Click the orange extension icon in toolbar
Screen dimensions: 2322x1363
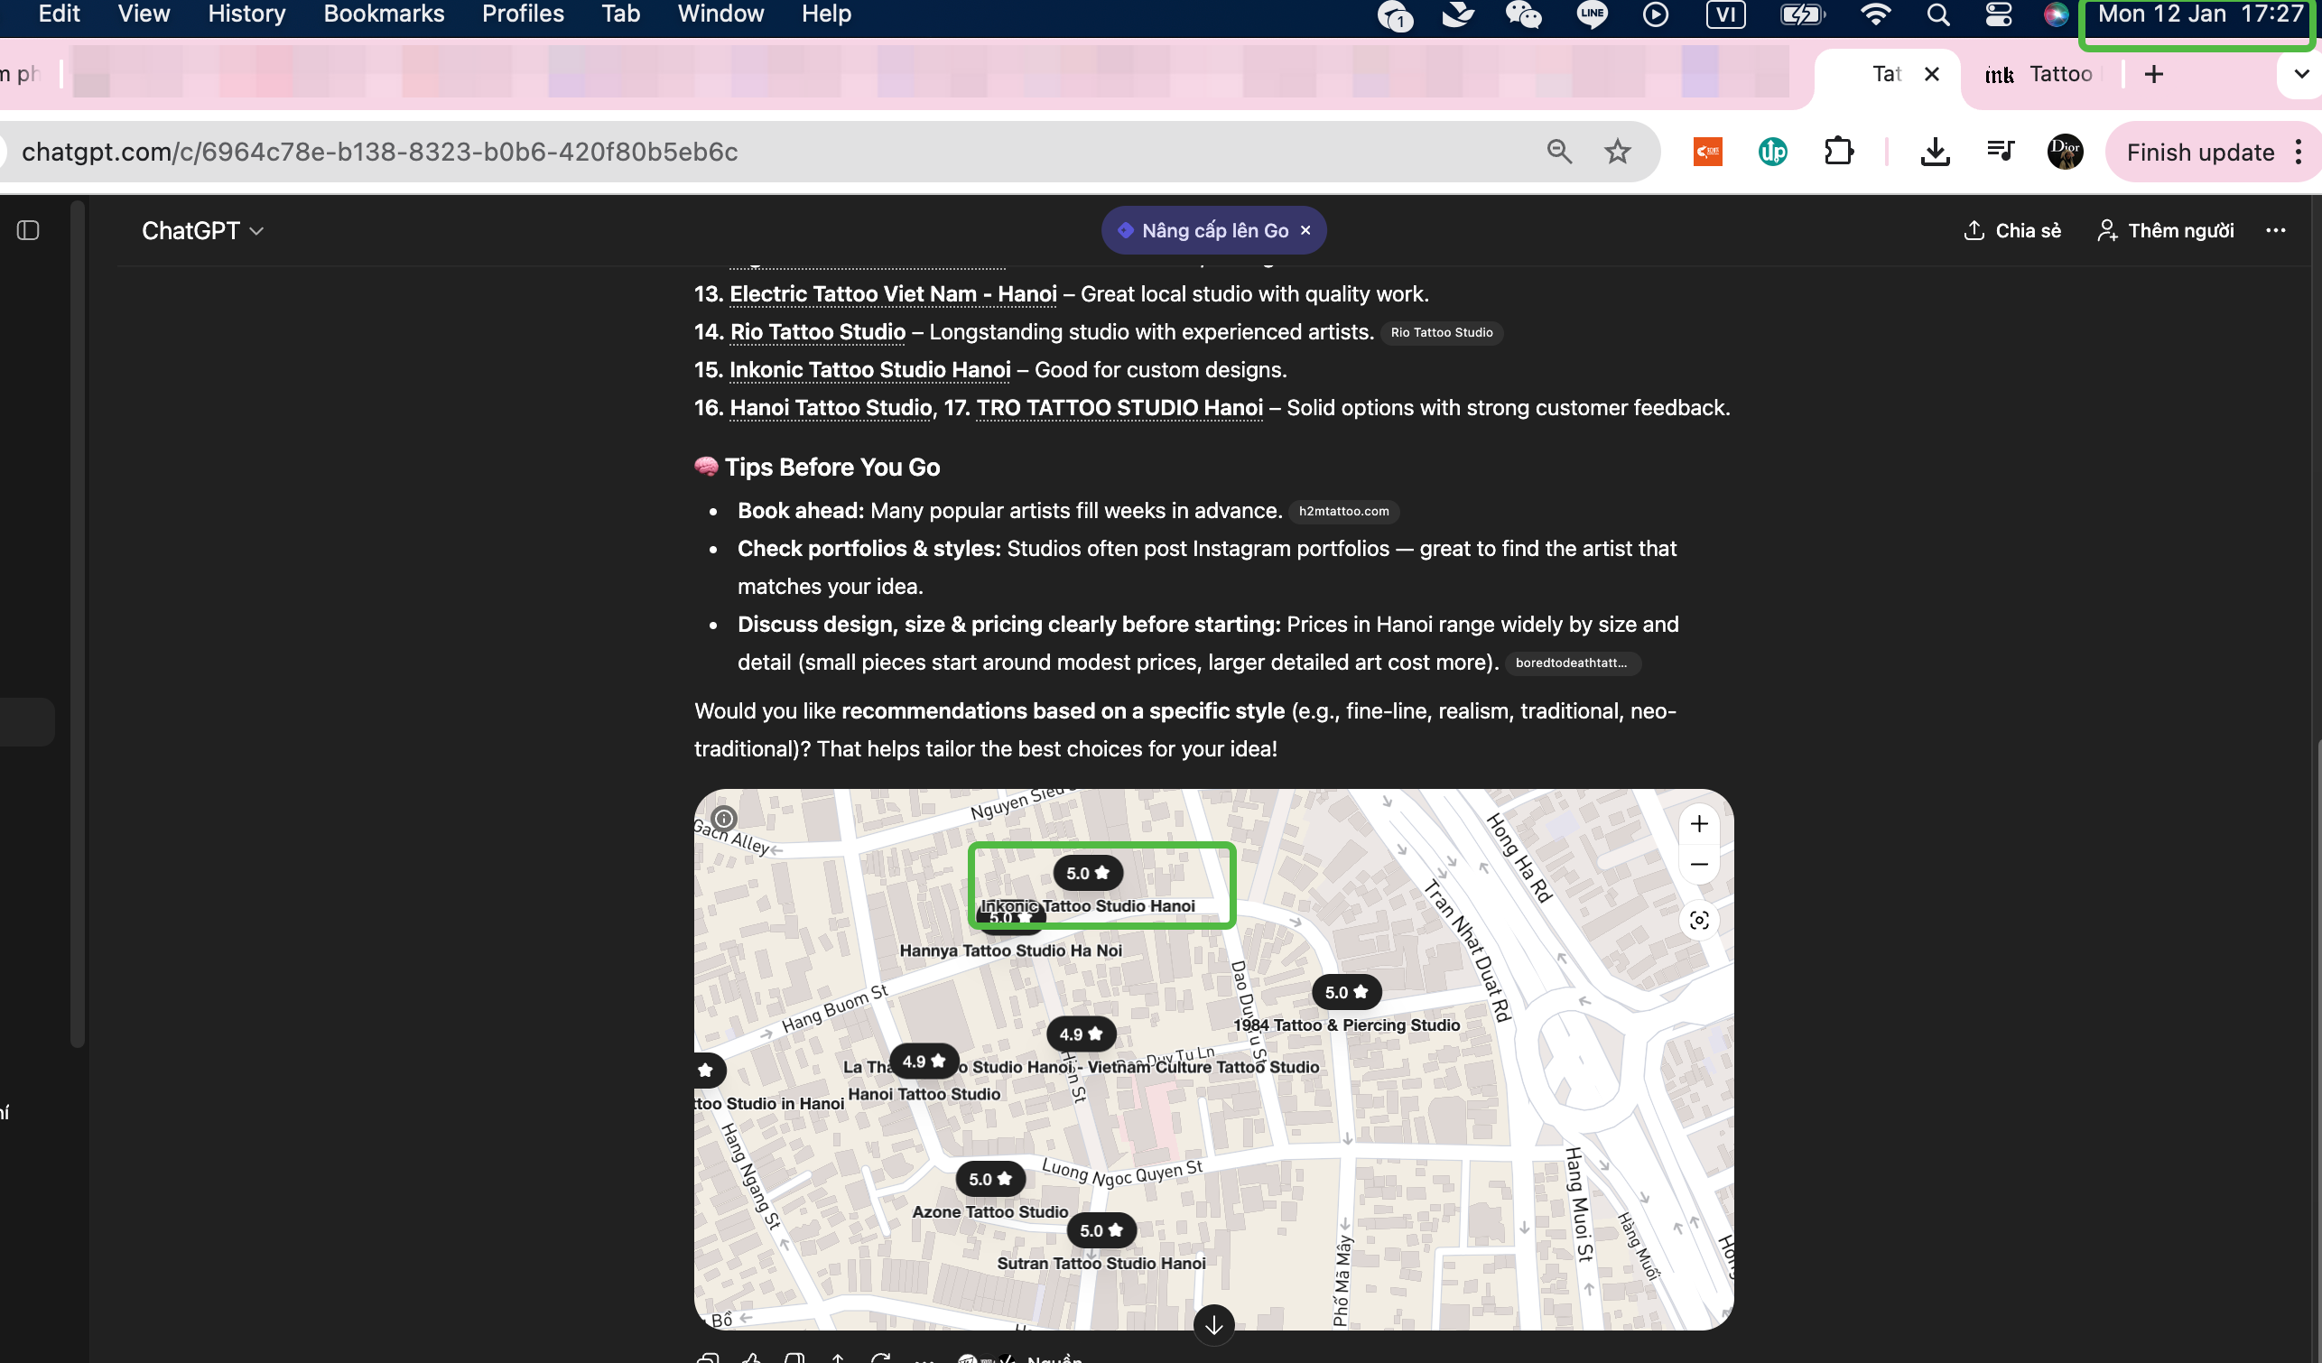point(1707,152)
